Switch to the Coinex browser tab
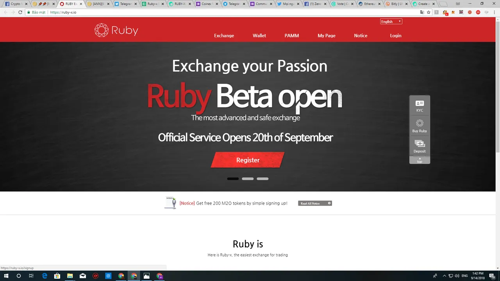The image size is (500, 281). click(207, 4)
